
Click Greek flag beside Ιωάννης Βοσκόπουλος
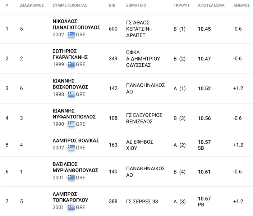[71, 94]
